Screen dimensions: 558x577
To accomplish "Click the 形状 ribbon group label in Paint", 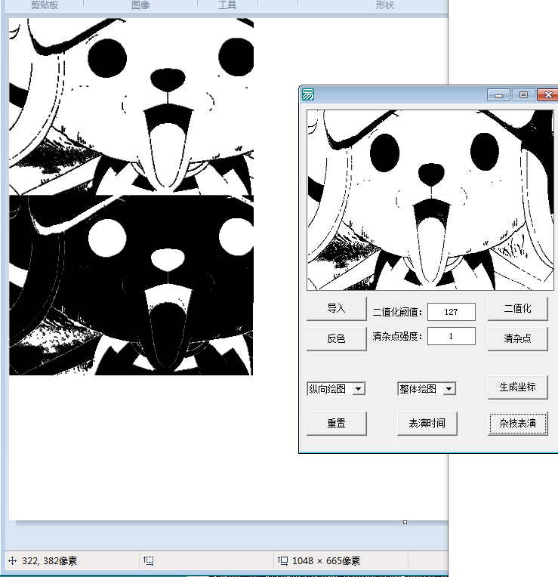I will tap(385, 5).
